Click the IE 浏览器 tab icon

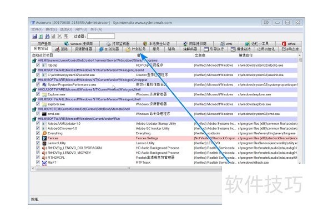101,49
